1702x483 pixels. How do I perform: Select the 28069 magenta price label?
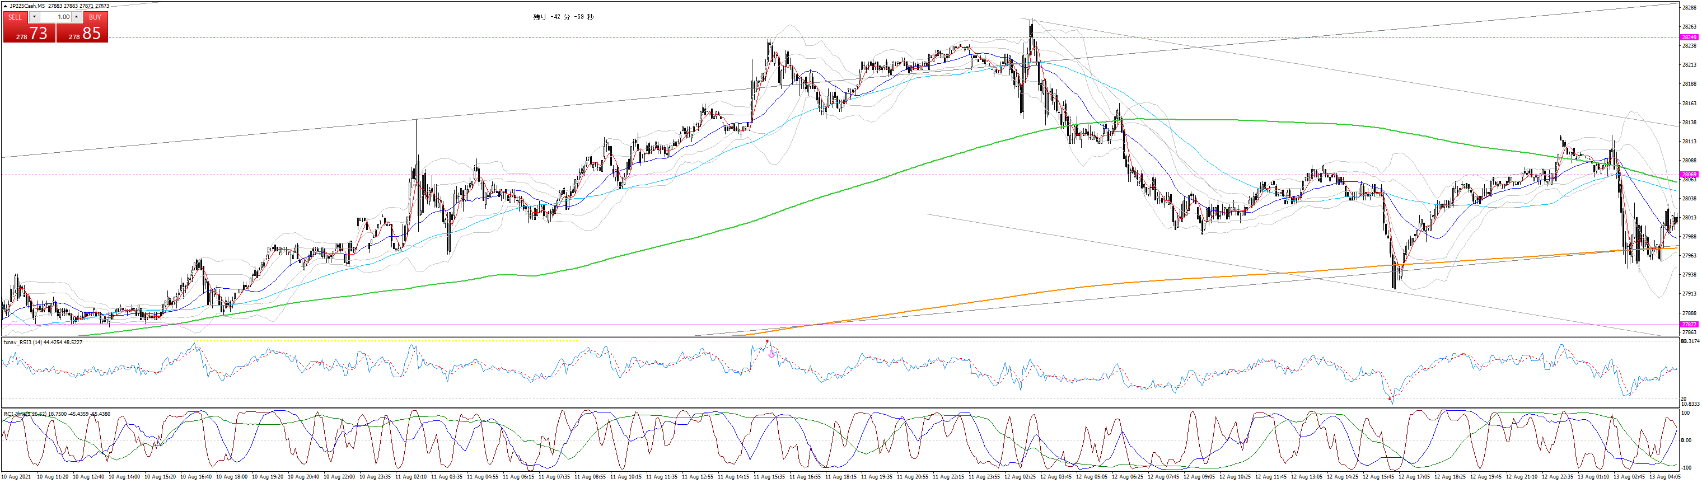[x=1689, y=175]
